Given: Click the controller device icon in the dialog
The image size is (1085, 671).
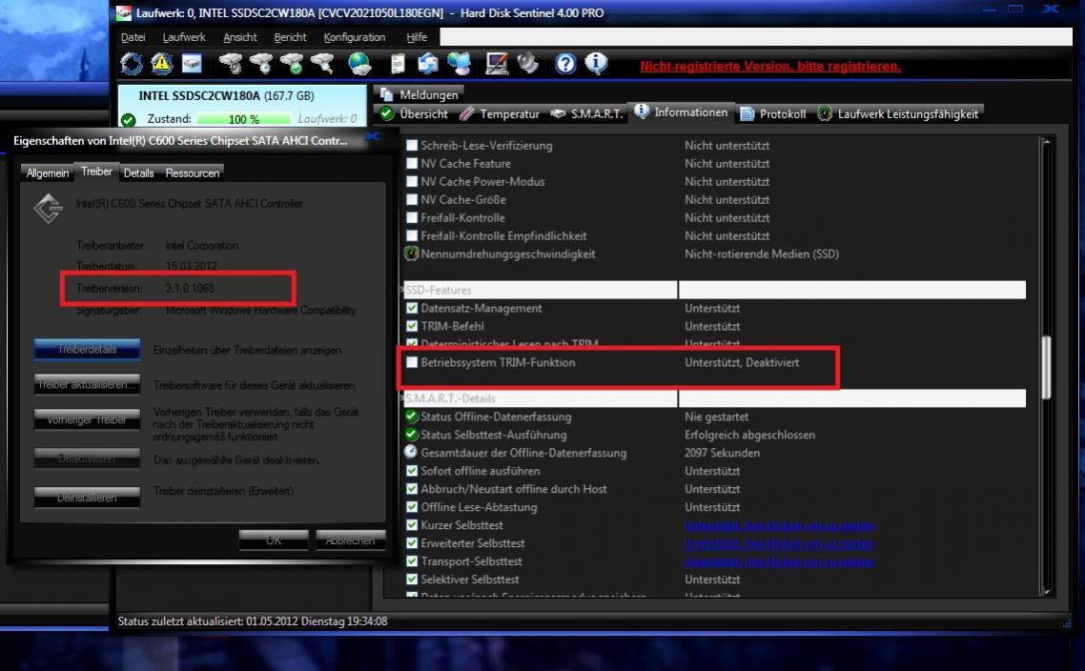Looking at the screenshot, I should coord(49,208).
